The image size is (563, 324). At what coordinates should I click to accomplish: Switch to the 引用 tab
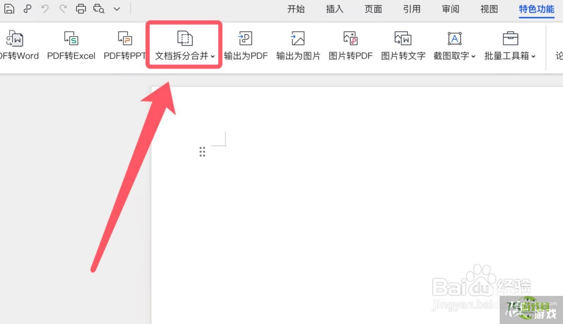tap(412, 9)
